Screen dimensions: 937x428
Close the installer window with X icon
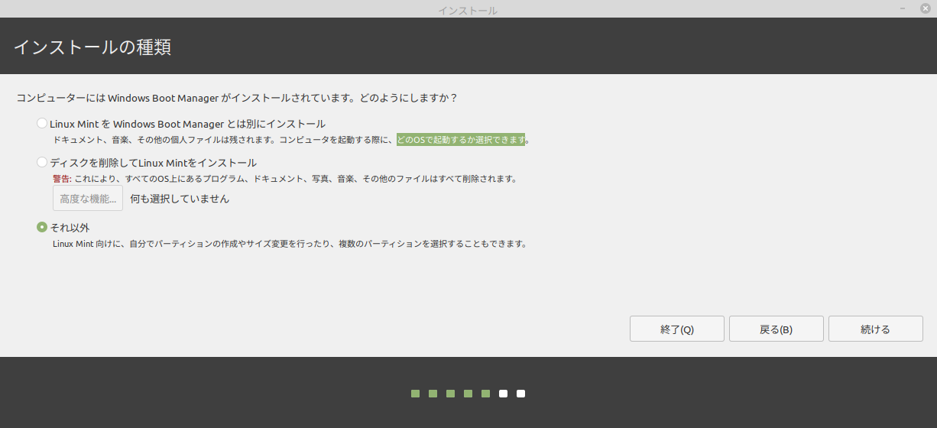coord(926,8)
